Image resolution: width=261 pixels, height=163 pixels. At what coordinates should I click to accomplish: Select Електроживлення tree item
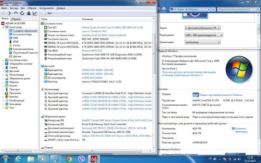[23, 49]
